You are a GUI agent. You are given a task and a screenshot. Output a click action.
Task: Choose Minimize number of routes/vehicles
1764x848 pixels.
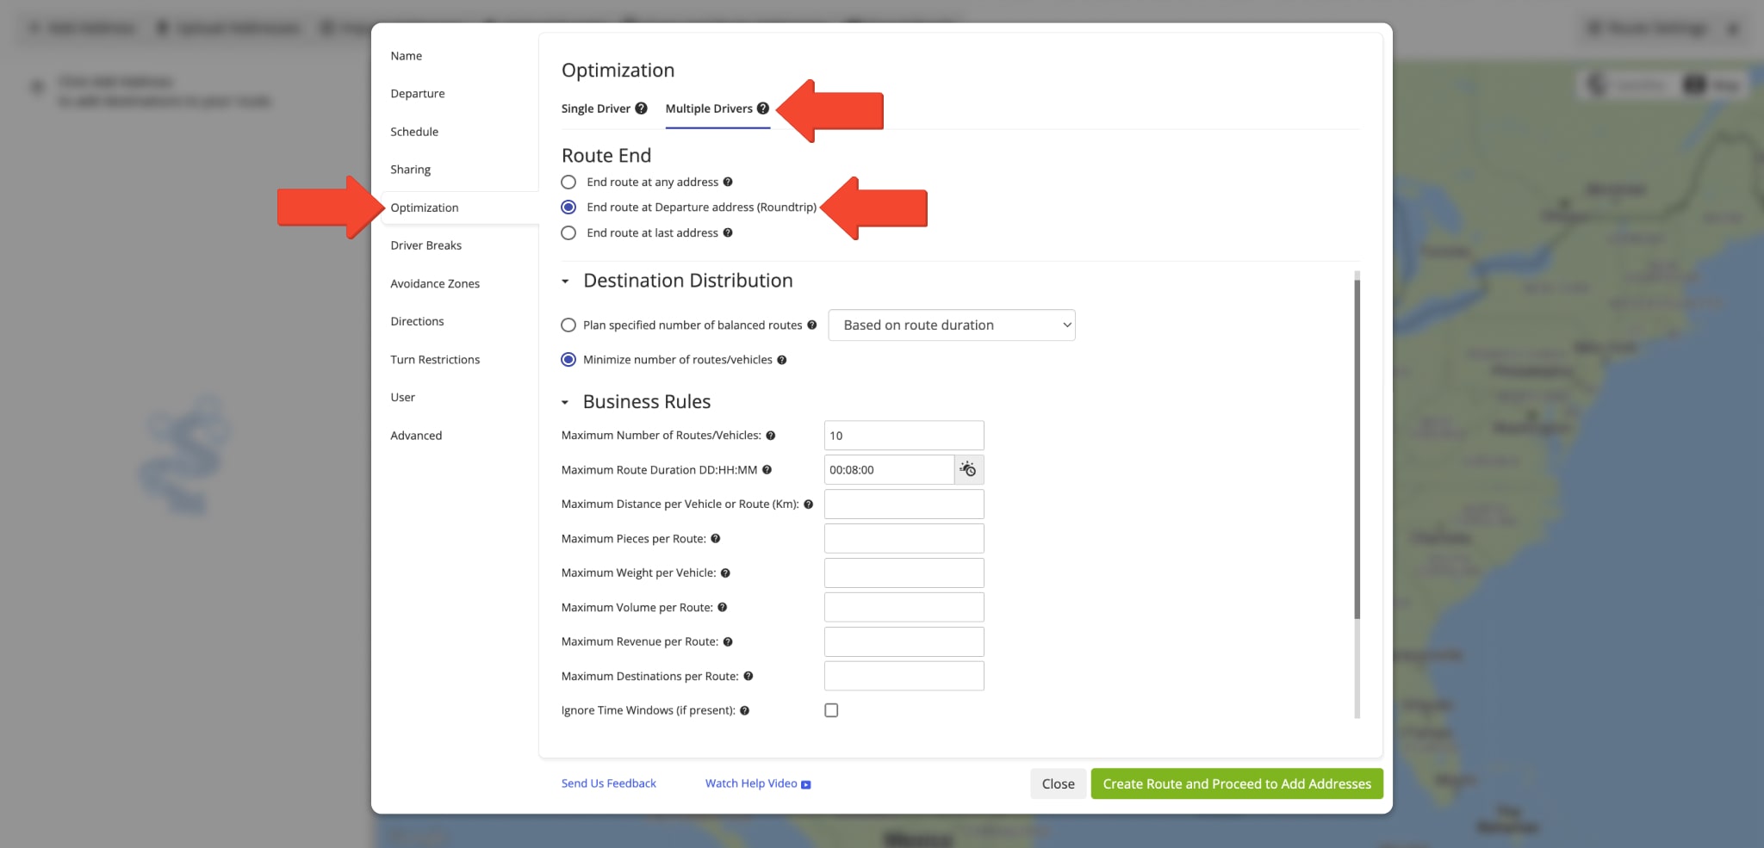pos(568,360)
